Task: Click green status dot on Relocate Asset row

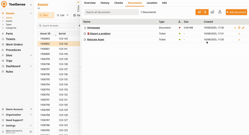Action: click(x=180, y=40)
